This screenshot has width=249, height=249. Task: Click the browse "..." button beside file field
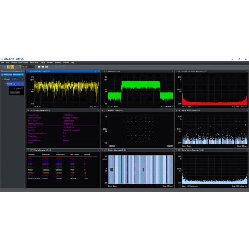click(22, 93)
